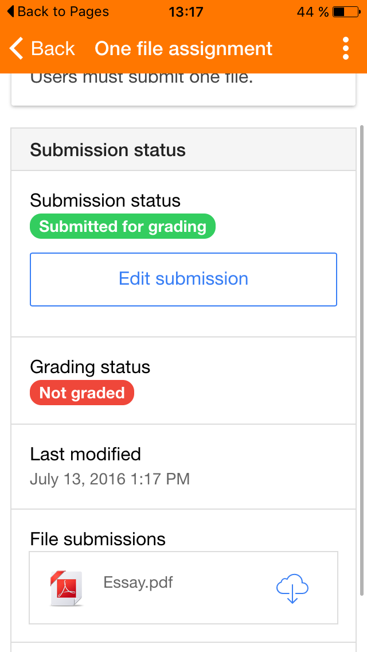Image resolution: width=367 pixels, height=652 pixels.
Task: Return to Pages via 'Back to Pages' text
Action: 63,11
